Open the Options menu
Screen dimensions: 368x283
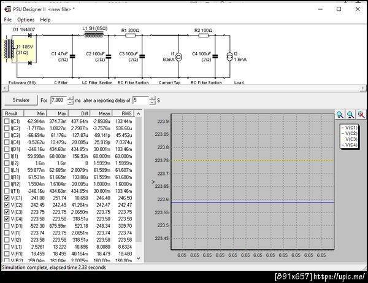[x=26, y=20]
